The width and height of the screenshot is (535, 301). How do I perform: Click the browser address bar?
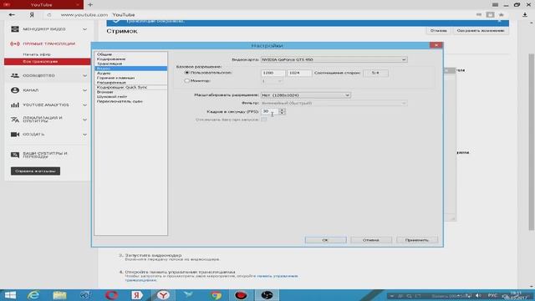pyautogui.click(x=259, y=15)
